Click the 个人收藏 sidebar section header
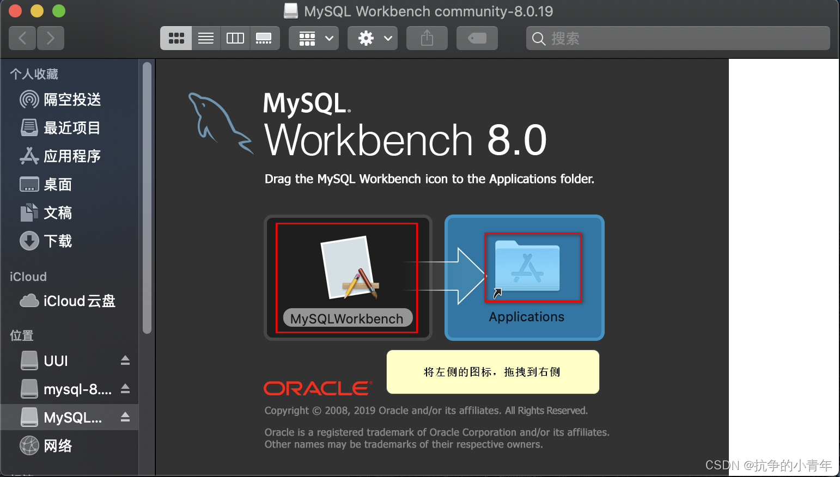Image resolution: width=840 pixels, height=477 pixels. coord(34,74)
